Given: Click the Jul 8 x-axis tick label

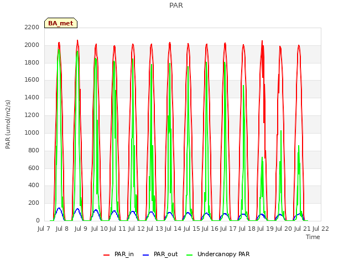Looking at the screenshot, I should [62, 229].
